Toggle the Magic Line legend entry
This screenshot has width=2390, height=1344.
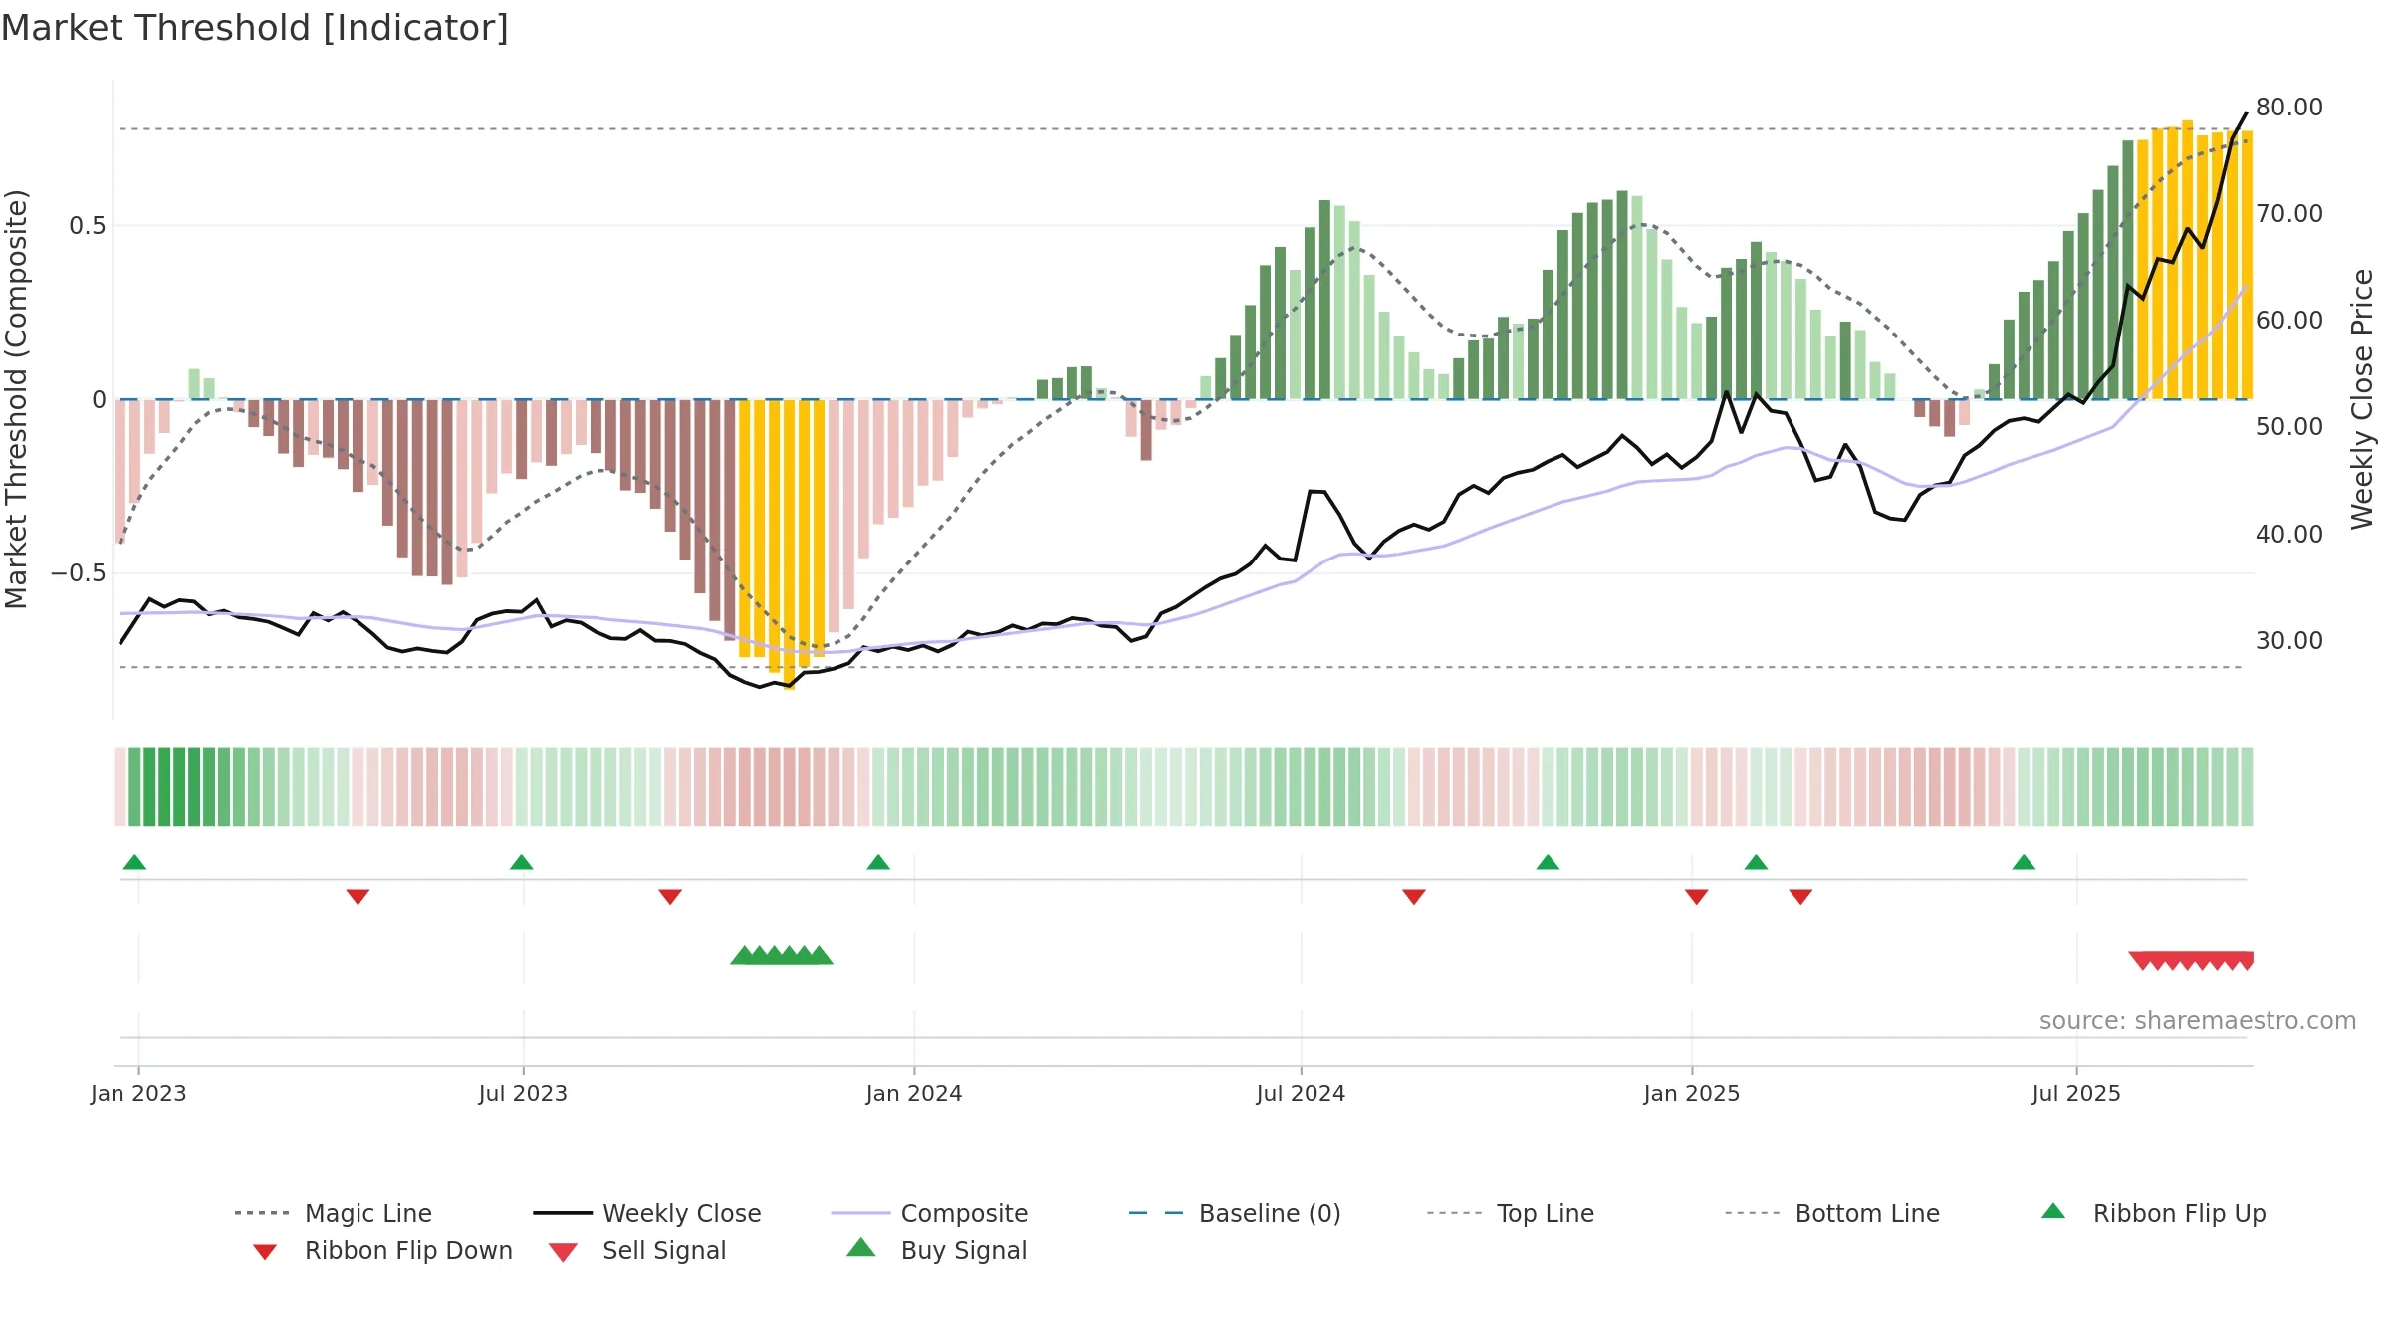[334, 1213]
